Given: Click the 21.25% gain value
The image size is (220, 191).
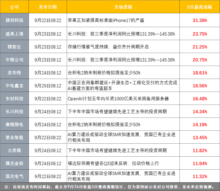Looking at the screenshot, I should coord(200,47).
